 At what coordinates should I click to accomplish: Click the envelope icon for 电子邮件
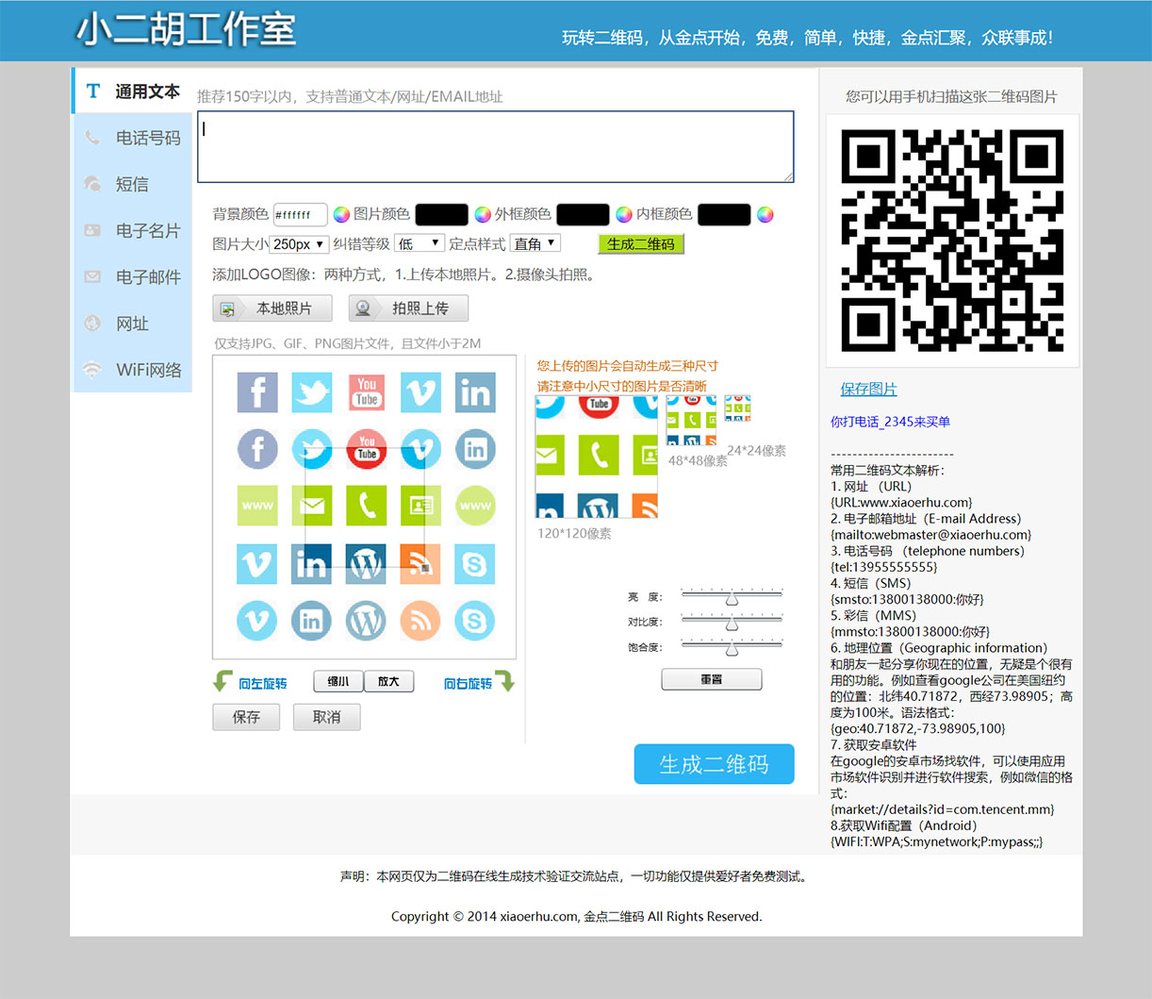tap(92, 277)
